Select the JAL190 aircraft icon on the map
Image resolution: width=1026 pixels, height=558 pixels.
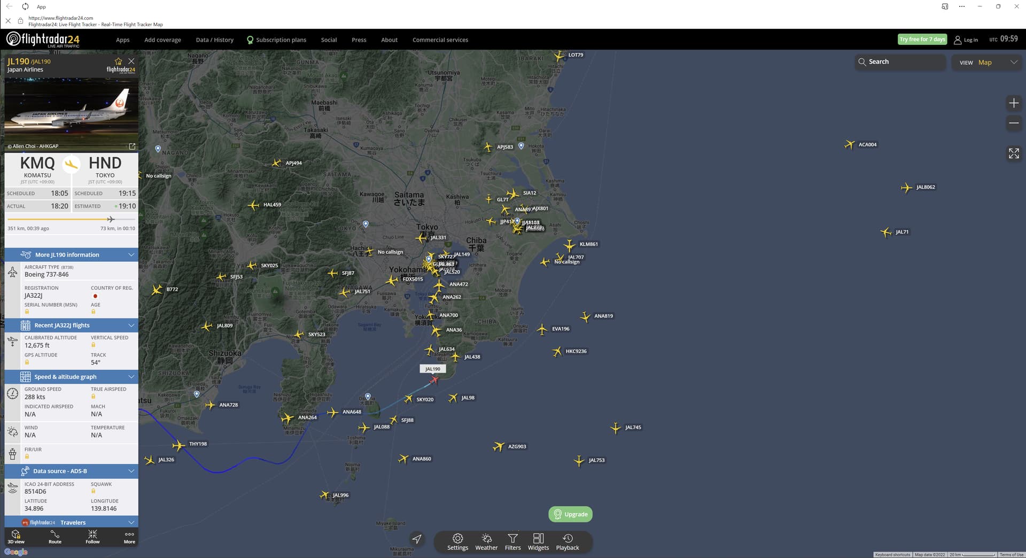[434, 379]
